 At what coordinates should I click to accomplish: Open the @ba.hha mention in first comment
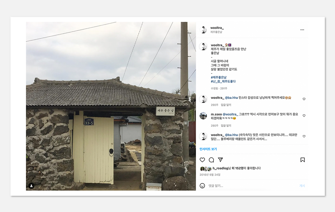pos(231,98)
